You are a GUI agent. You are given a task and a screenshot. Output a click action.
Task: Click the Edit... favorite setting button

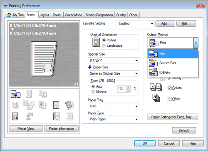(x=186, y=23)
